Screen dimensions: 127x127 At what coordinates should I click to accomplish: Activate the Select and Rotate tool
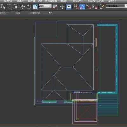click(29, 7)
